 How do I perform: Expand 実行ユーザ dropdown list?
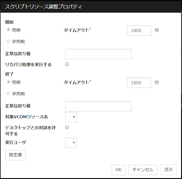tap(71, 143)
